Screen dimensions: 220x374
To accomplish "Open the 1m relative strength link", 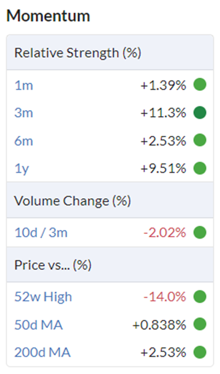I will 24,85.
